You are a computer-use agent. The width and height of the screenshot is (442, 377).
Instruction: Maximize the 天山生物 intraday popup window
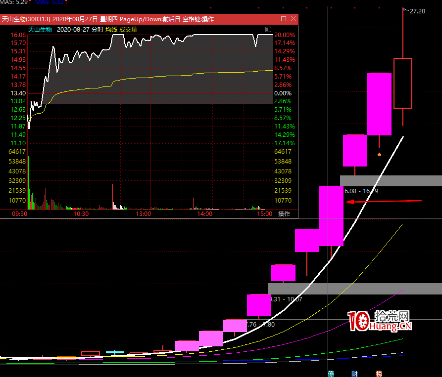[284, 19]
